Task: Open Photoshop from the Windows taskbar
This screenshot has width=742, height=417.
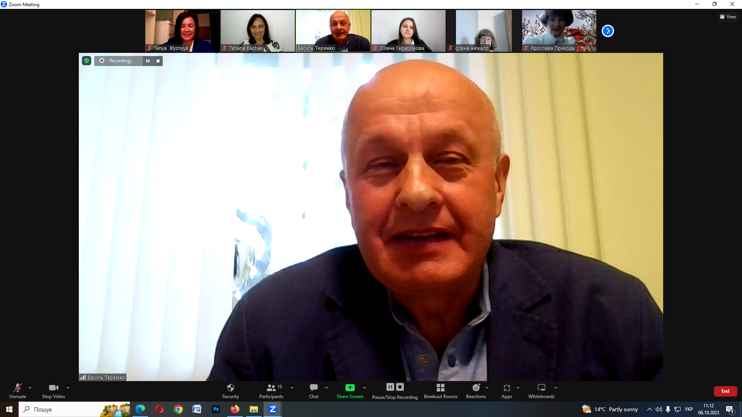Action: coord(216,409)
